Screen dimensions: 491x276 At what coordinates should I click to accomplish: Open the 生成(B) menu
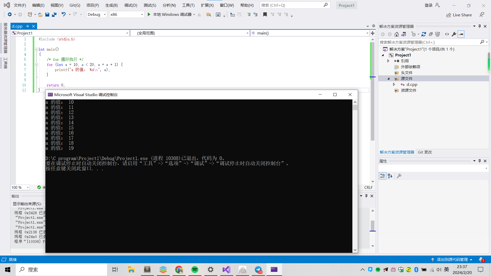(x=111, y=5)
